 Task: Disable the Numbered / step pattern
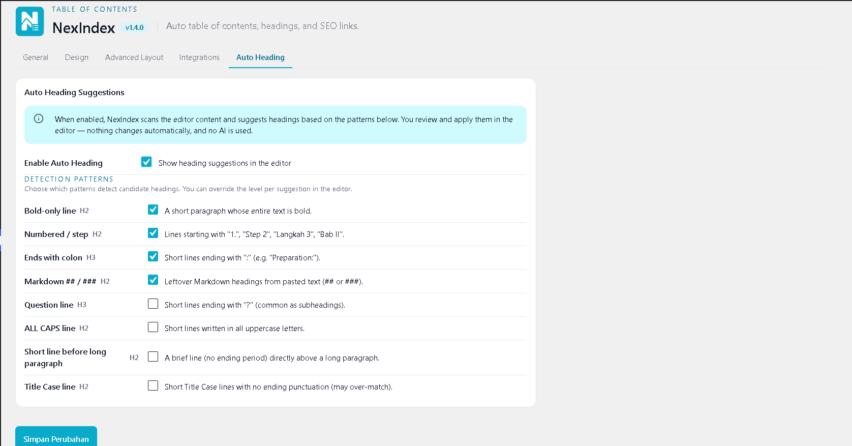153,233
